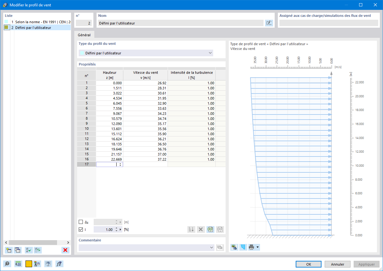Screen dimensions: 383x271
Task: Click the display properties icon beside yellow swatch
Action: pos(38,264)
